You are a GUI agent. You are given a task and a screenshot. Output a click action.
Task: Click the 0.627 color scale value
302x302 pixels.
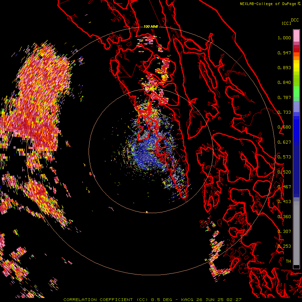(x=284, y=142)
